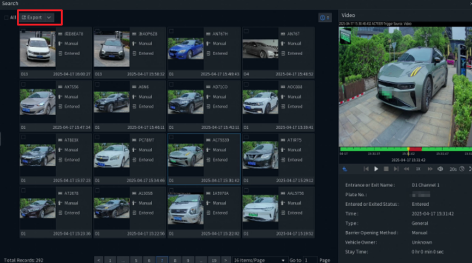Click the red segment of the timeline
This screenshot has height=263, width=472.
(415, 150)
